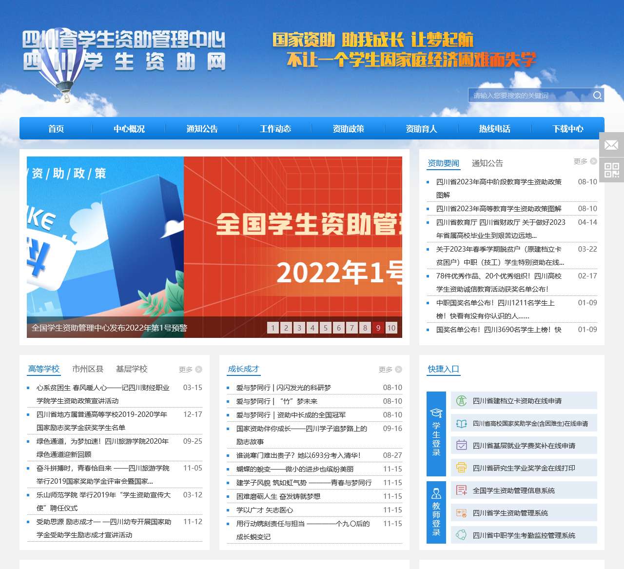Click the keyword search input field
Screen dimensions: 624x569
pyautogui.click(x=530, y=95)
